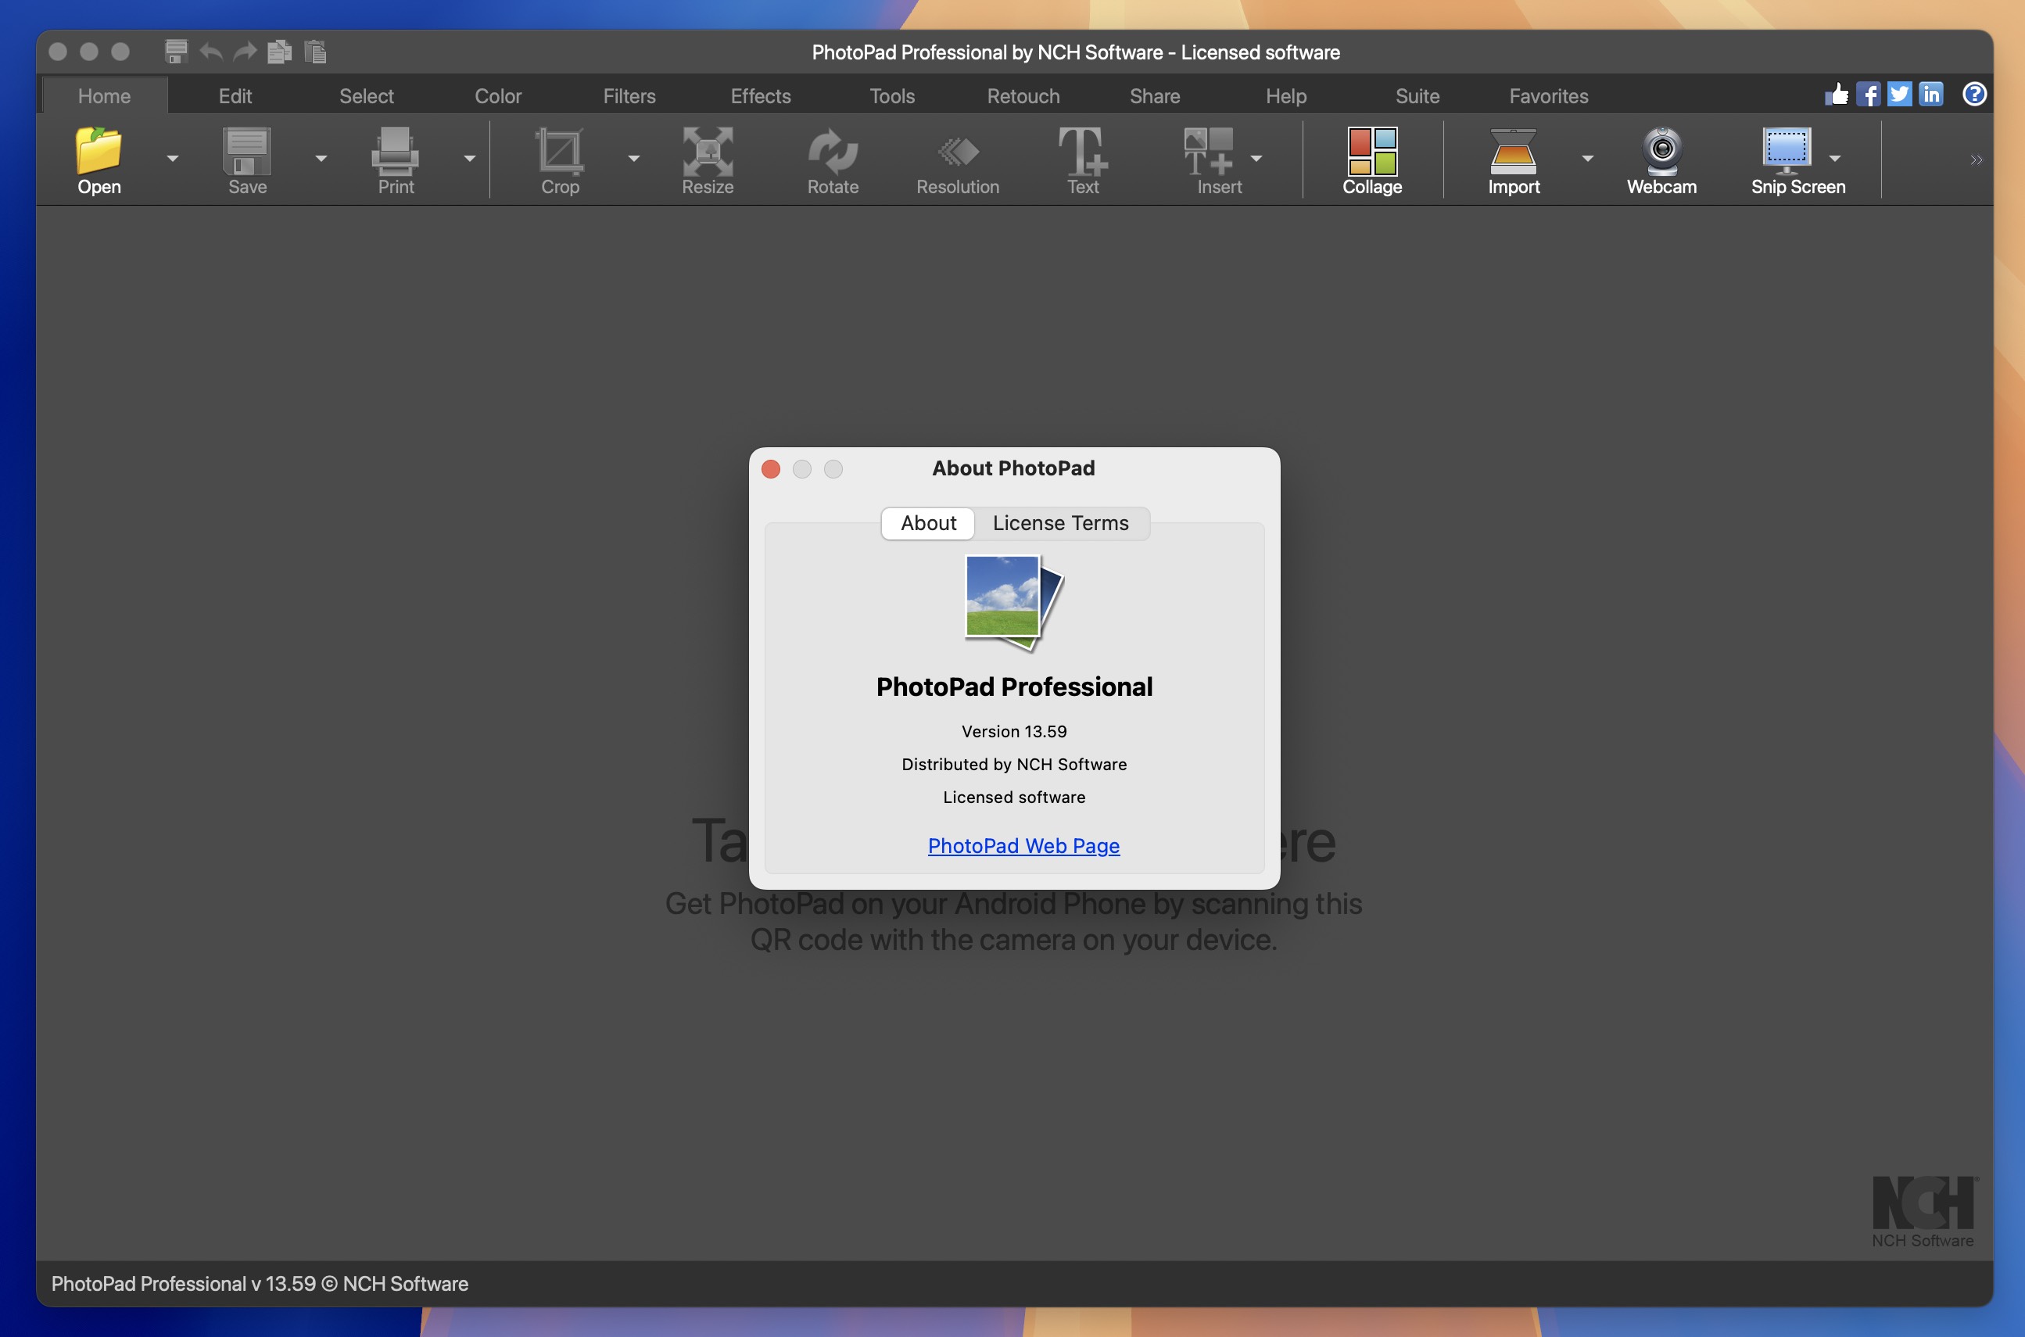Click the undo arrow in title bar
The height and width of the screenshot is (1337, 2025).
click(x=210, y=52)
